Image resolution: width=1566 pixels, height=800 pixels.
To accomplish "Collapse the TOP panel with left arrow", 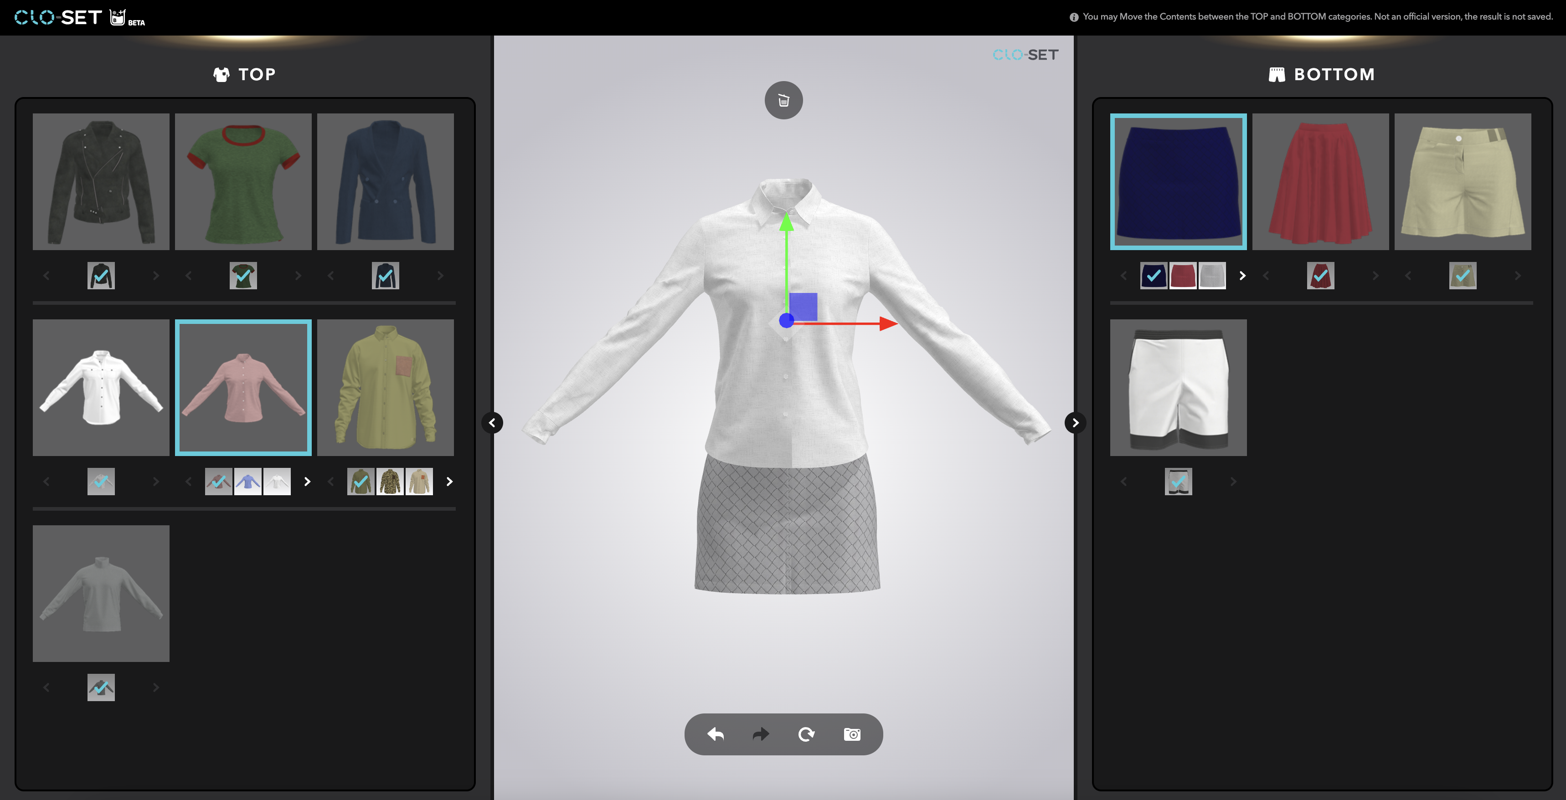I will 492,422.
